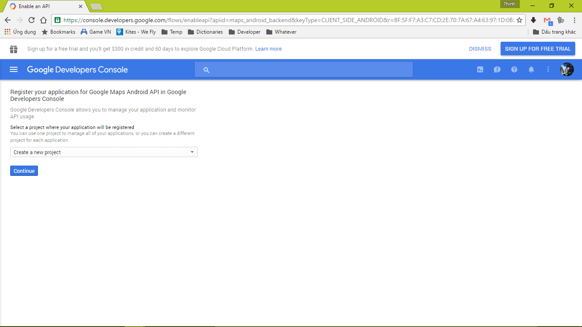
Task: Expand the Create a new project dropdown
Action: tap(104, 152)
